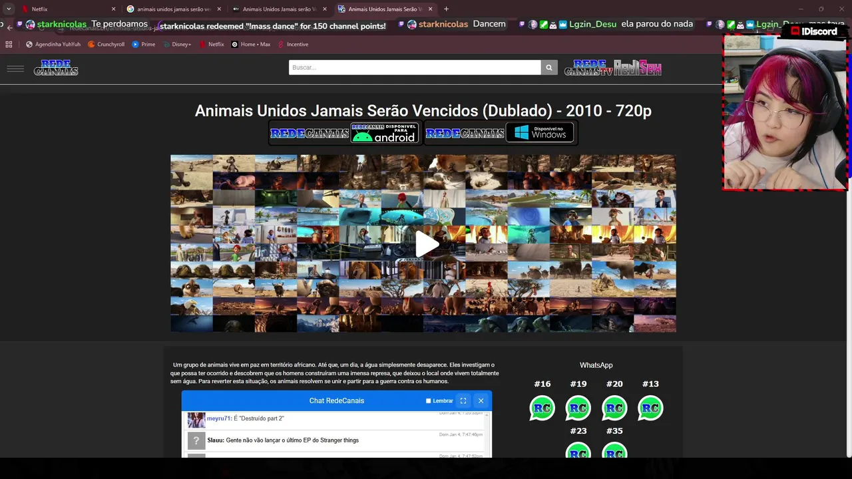The image size is (852, 479).
Task: Open WhatsApp group #20
Action: pyautogui.click(x=614, y=408)
